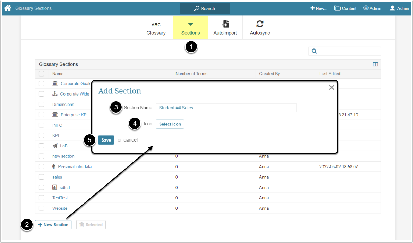
Task: Check the box for TestTest section
Action: coord(41,198)
